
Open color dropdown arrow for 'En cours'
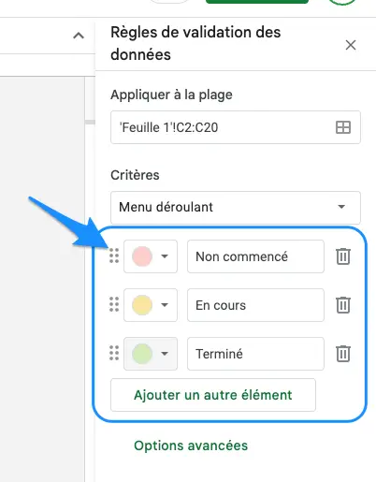click(x=165, y=305)
